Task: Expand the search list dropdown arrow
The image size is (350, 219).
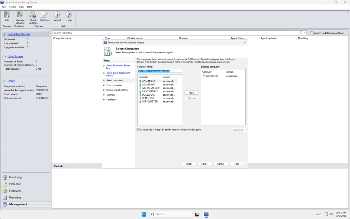Action: tap(305, 33)
